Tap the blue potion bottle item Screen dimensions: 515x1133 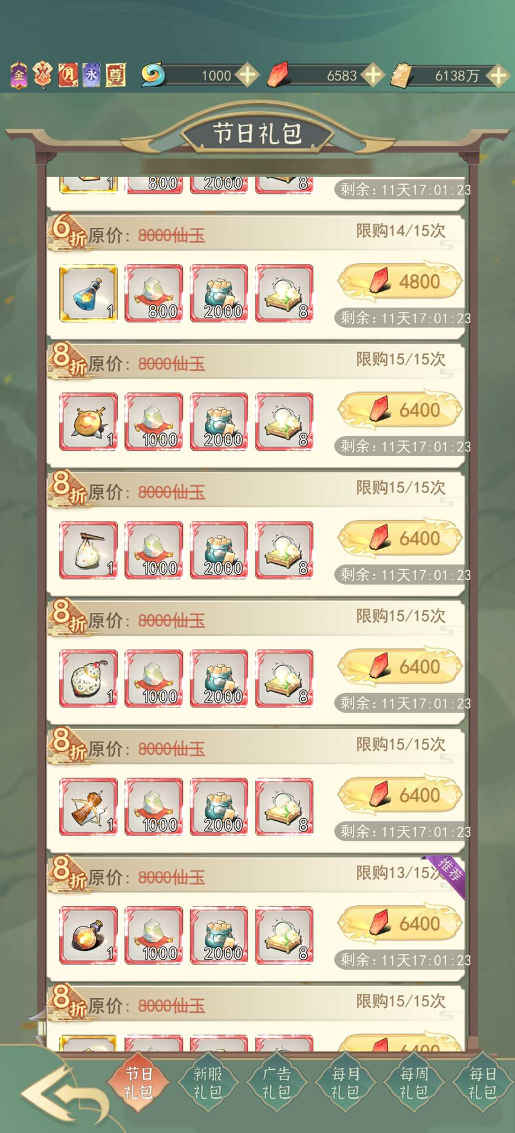click(x=89, y=293)
